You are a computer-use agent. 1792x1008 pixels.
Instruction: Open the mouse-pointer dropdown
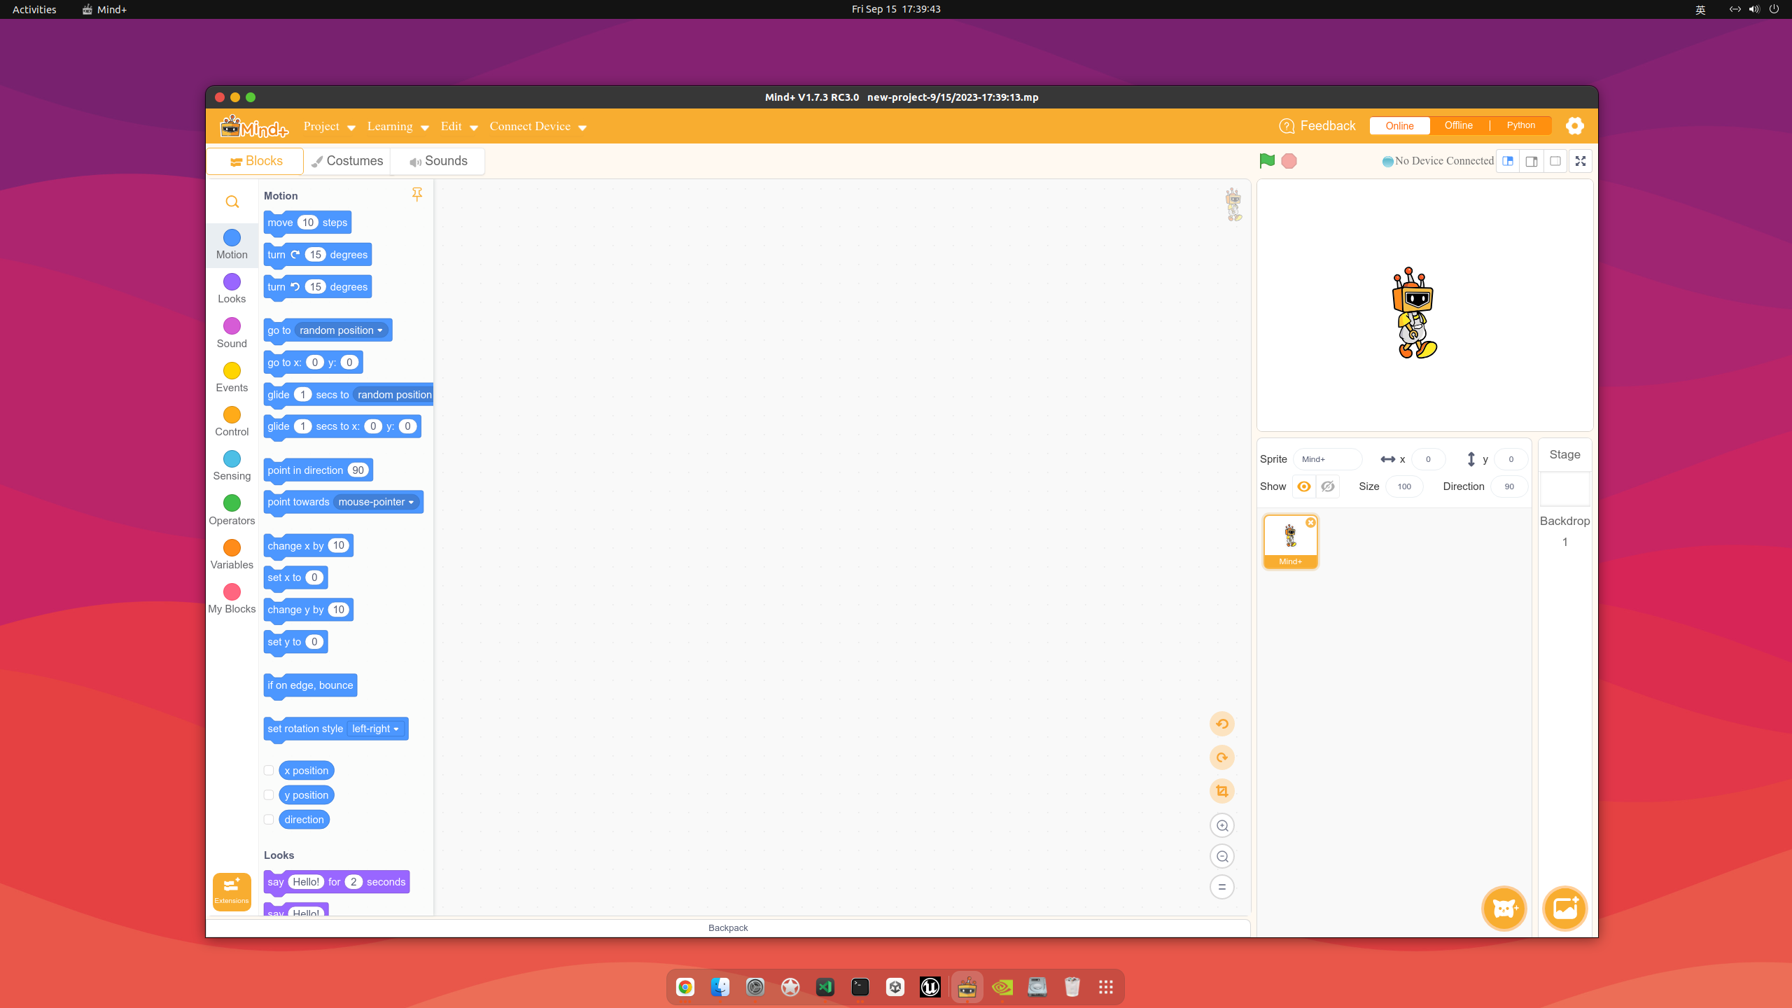377,502
